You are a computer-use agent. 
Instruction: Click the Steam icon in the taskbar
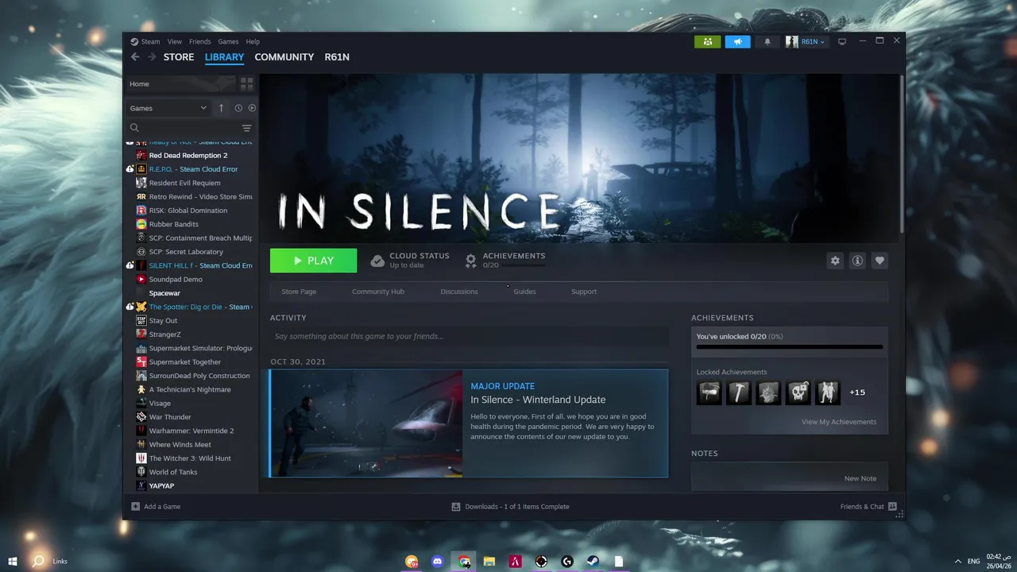594,561
